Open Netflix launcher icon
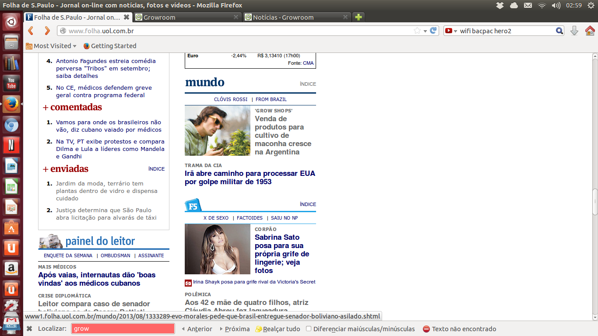 pyautogui.click(x=11, y=145)
